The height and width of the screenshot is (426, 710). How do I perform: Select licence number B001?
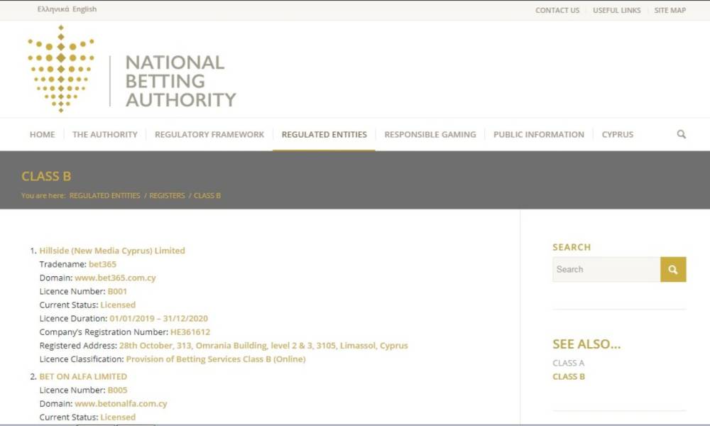click(117, 291)
